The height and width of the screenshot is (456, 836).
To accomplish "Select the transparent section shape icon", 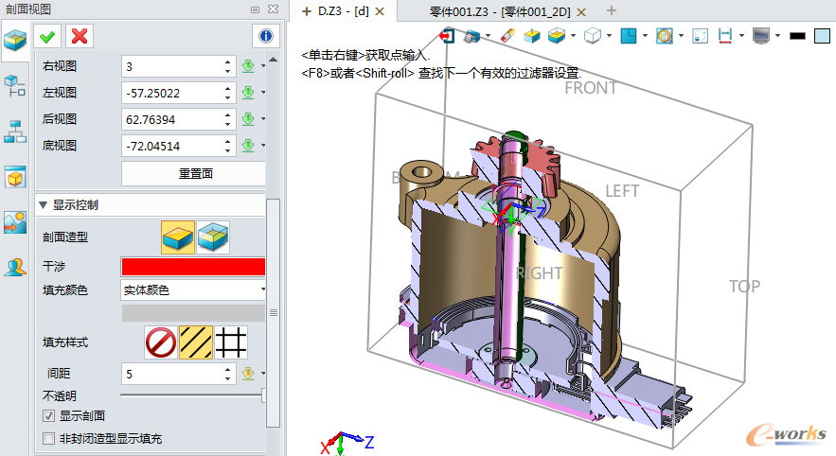I will coord(213,237).
